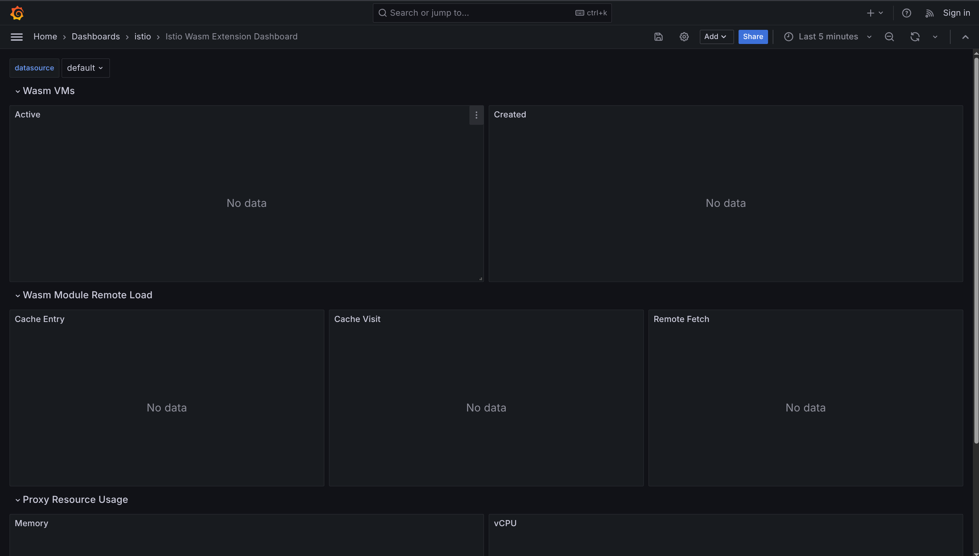Image resolution: width=979 pixels, height=556 pixels.
Task: Open the datasource default dropdown
Action: tap(85, 68)
